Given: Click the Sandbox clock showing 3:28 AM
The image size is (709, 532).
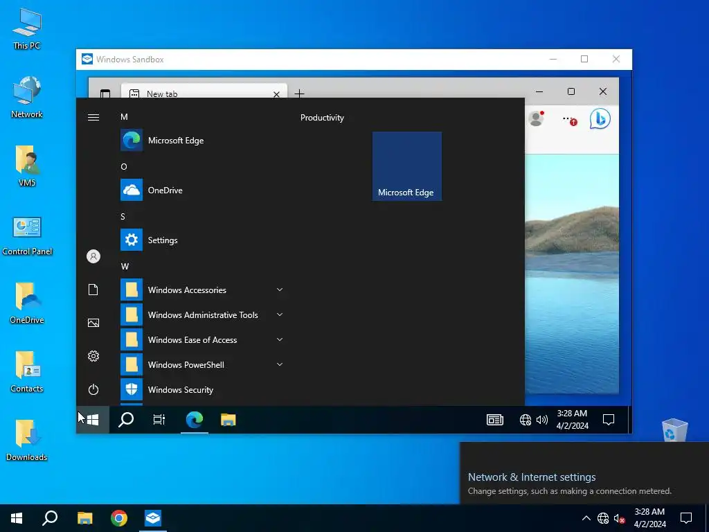Looking at the screenshot, I should 572,419.
